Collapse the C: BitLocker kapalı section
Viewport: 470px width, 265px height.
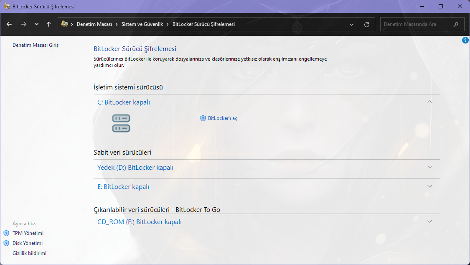tap(429, 102)
